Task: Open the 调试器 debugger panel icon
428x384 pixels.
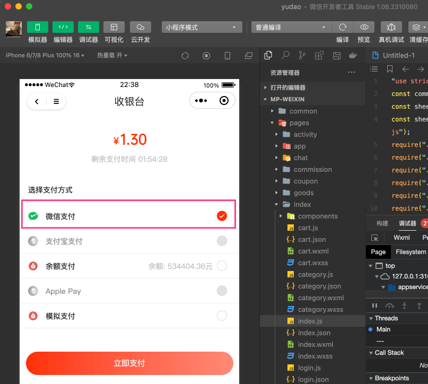Action: [x=88, y=26]
